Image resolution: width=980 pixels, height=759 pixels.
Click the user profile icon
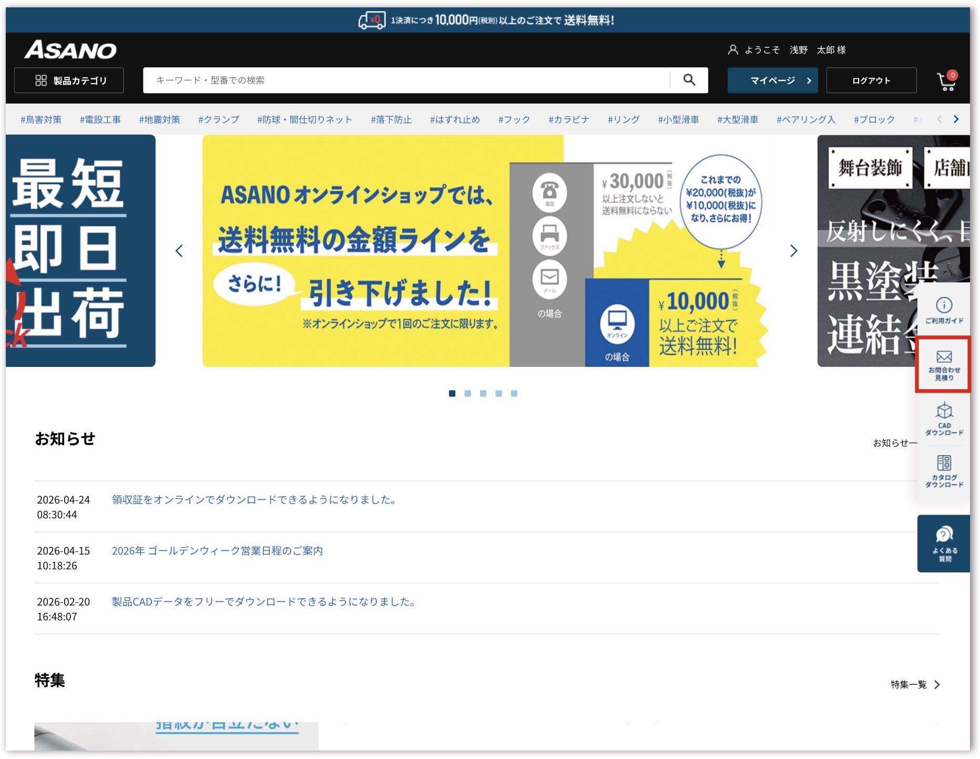coord(733,50)
